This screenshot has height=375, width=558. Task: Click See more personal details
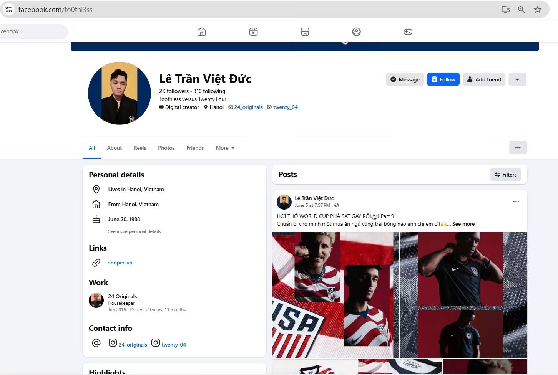(x=135, y=231)
